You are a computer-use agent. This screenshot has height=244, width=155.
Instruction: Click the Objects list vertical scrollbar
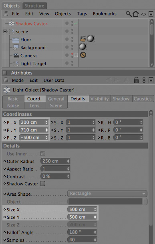click(x=151, y=43)
